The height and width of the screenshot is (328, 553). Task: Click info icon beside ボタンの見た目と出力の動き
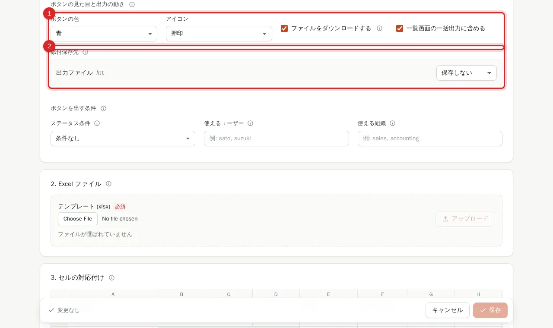point(132,4)
